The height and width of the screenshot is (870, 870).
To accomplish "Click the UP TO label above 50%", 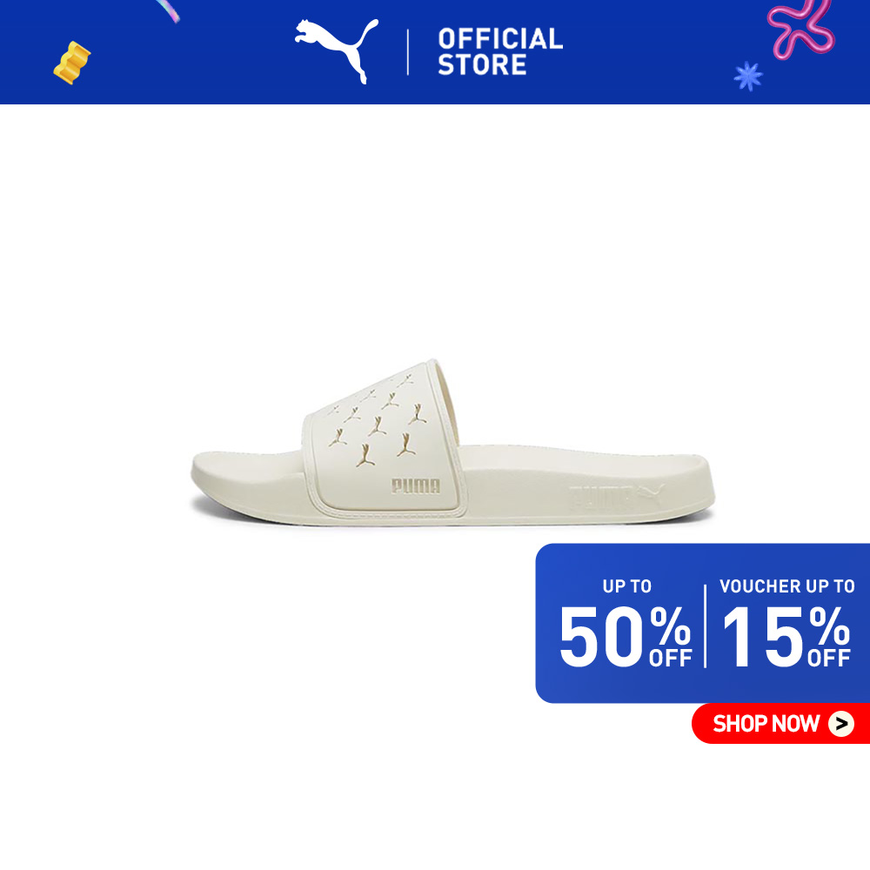I will (x=627, y=586).
